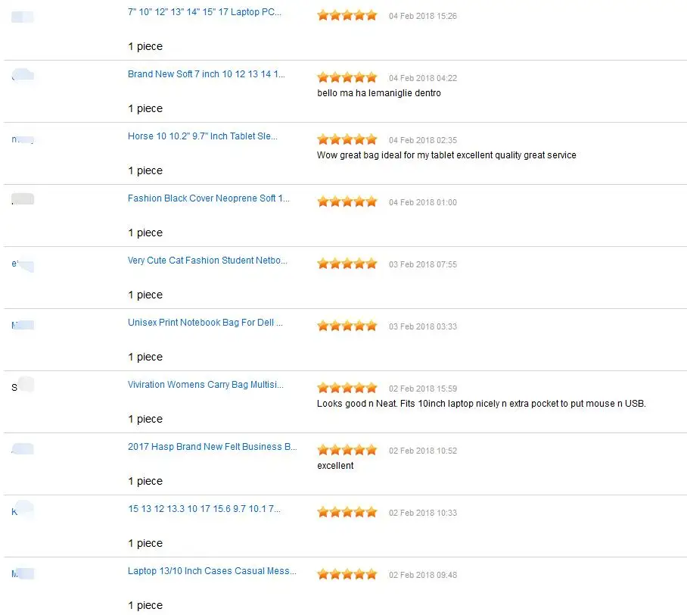Screen dimensions: 687x615
Task: Click star rating above the 'excellent' review
Action: (x=347, y=451)
